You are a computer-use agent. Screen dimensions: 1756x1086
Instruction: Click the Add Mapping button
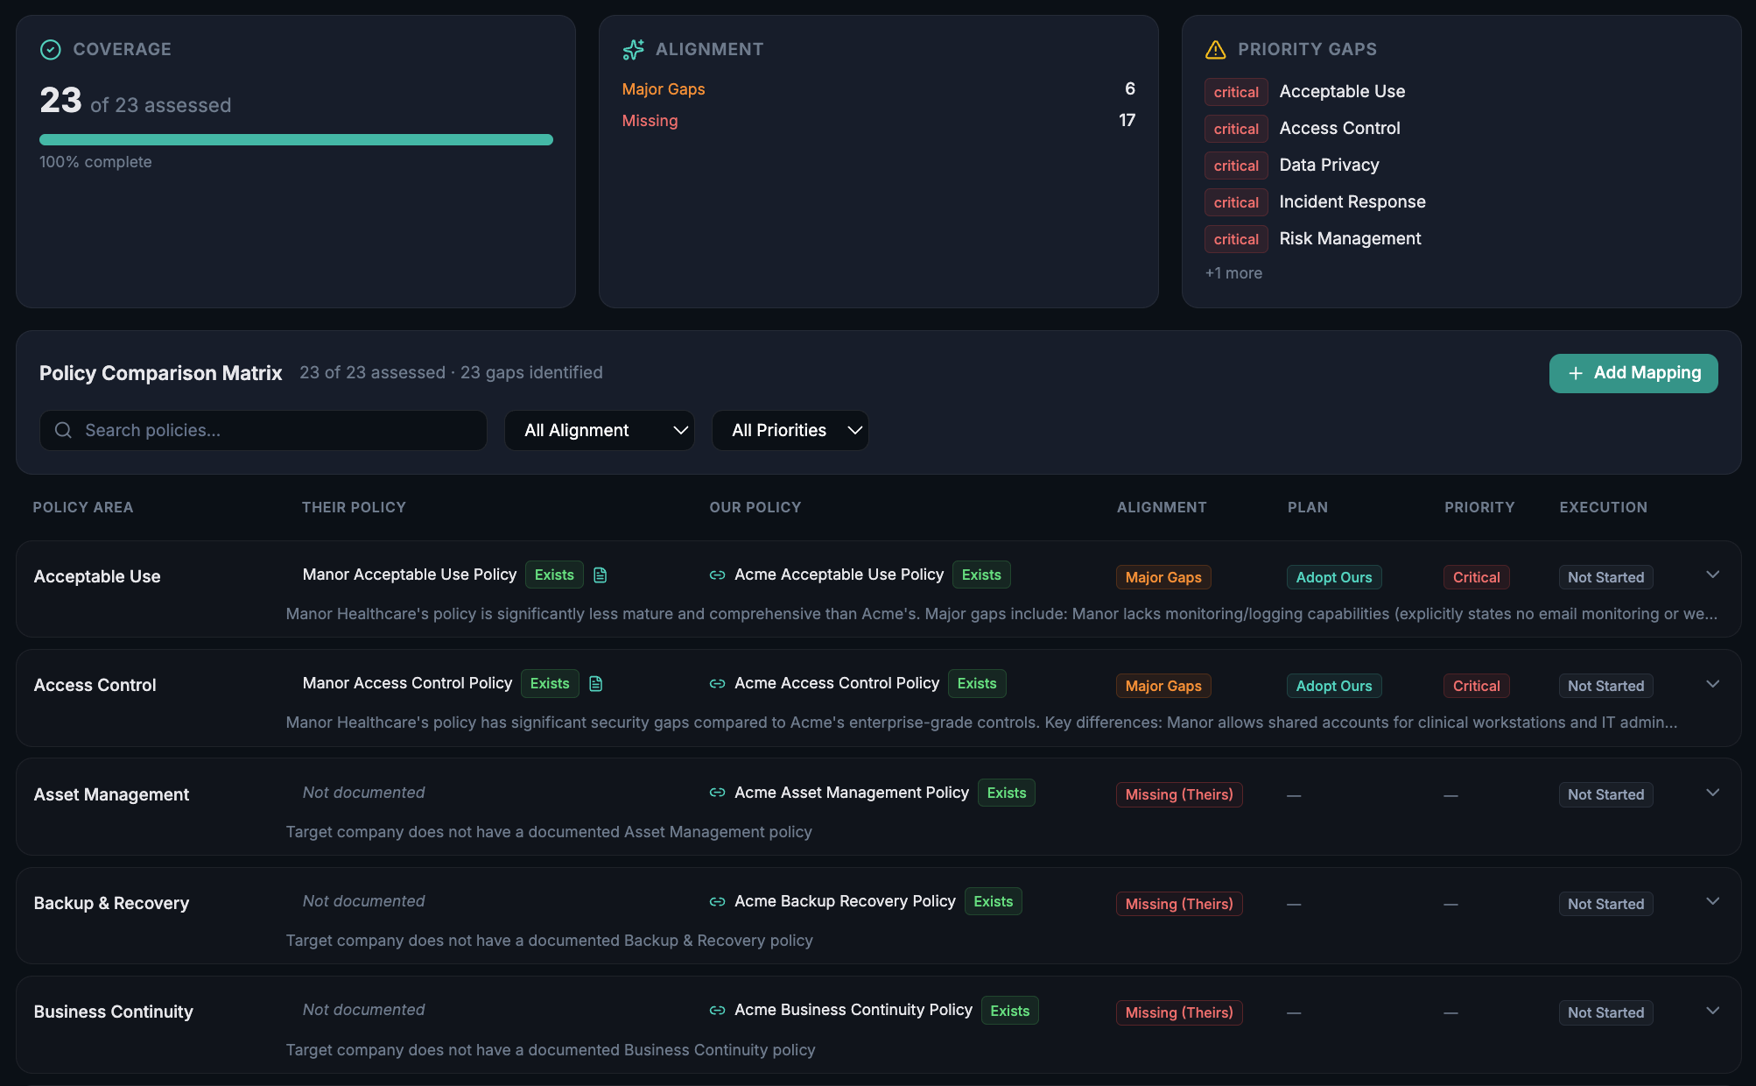(1633, 373)
